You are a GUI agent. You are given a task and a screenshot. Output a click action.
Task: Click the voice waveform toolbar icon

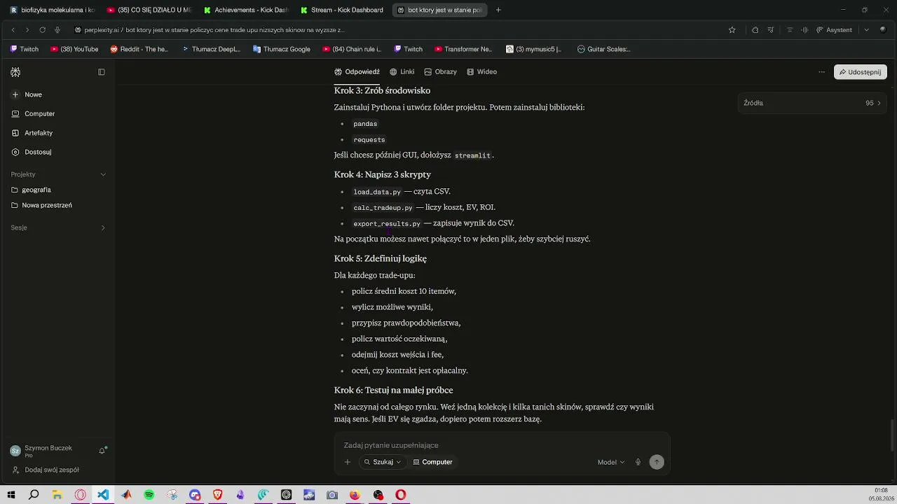pos(804,30)
